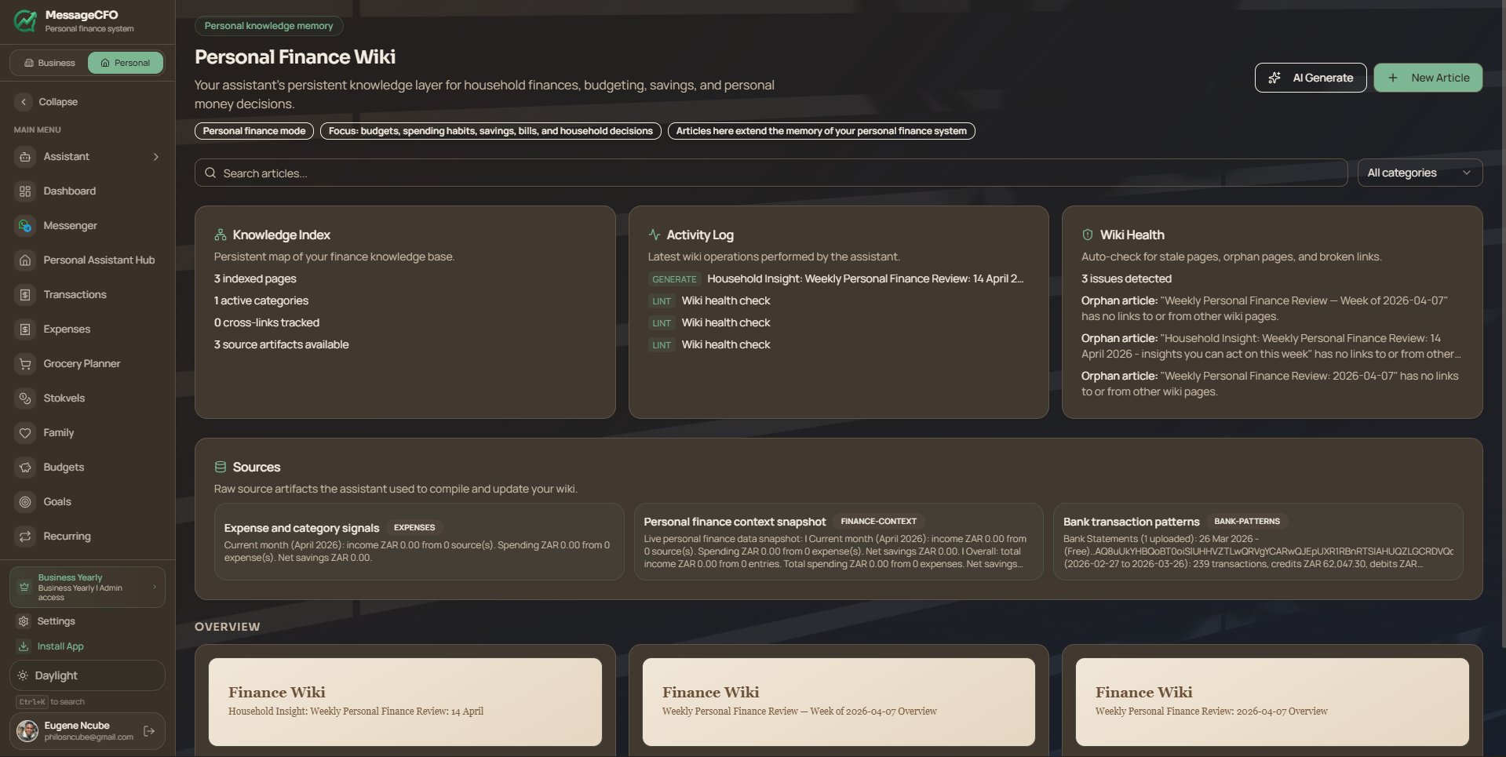
Task: Select Dashboard from the main menu
Action: click(x=69, y=191)
